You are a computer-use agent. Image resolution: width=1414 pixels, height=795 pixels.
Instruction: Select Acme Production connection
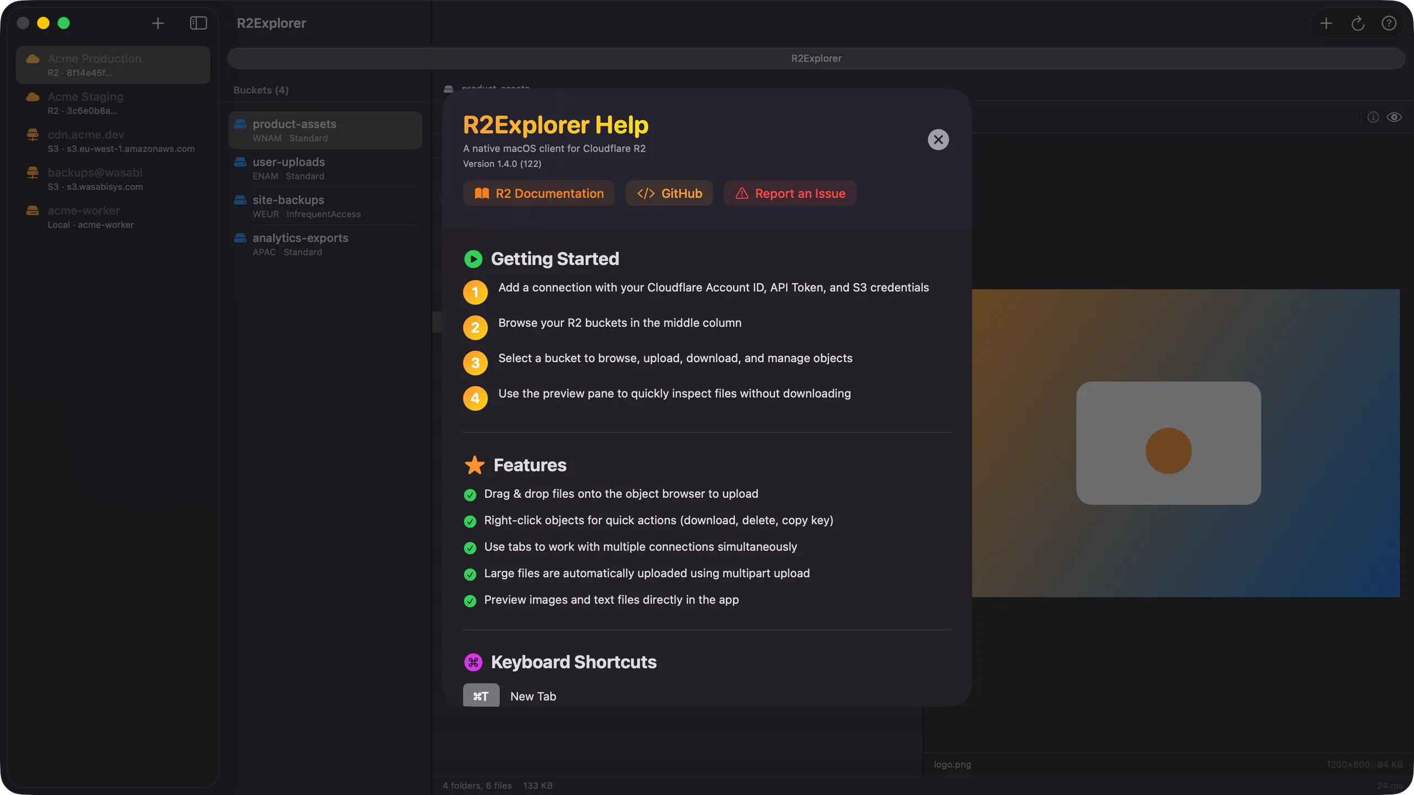coord(113,65)
